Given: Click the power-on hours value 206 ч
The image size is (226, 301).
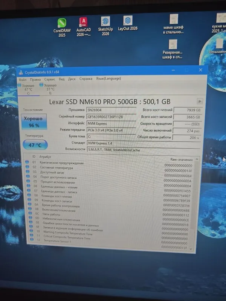Looking at the screenshot, I should pos(186,138).
